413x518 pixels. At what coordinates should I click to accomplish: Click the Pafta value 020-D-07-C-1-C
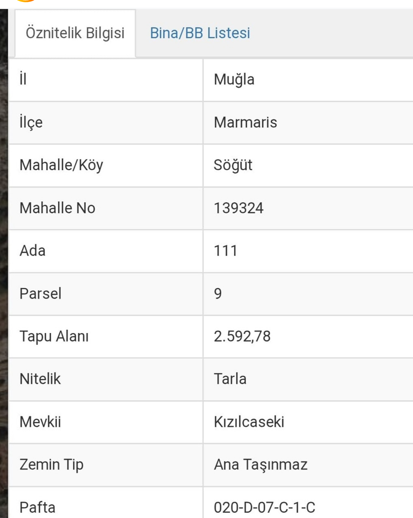click(264, 507)
